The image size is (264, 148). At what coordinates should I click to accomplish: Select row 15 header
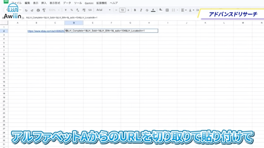coord(4,82)
